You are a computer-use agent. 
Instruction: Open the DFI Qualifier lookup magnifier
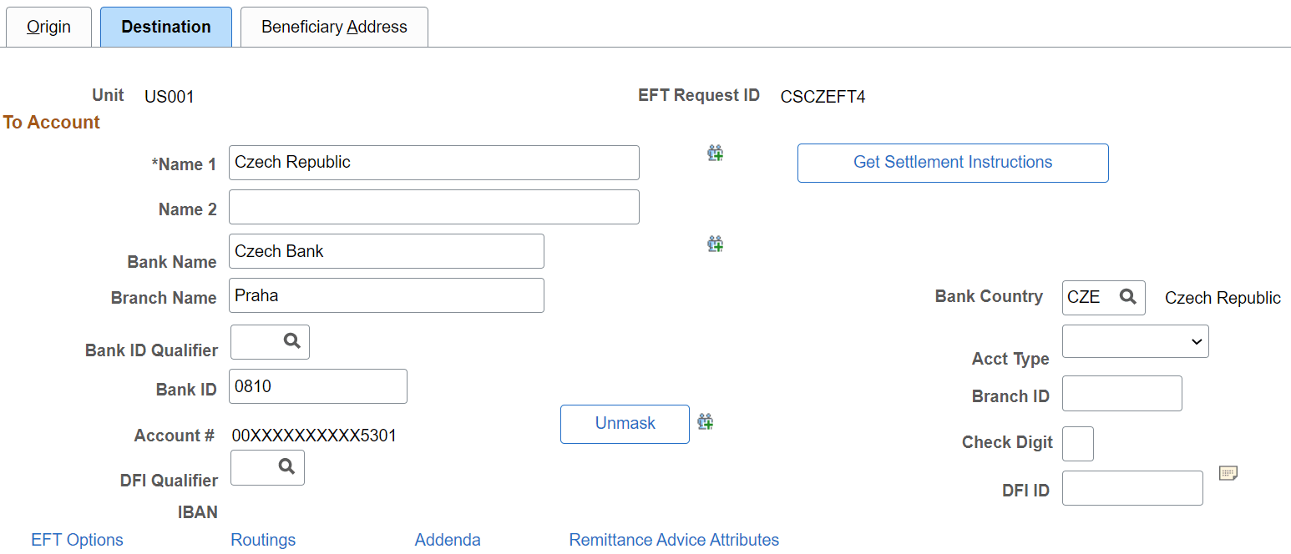(x=287, y=467)
